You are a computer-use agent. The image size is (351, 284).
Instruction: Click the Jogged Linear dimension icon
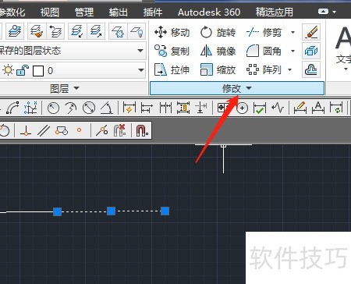tap(278, 108)
